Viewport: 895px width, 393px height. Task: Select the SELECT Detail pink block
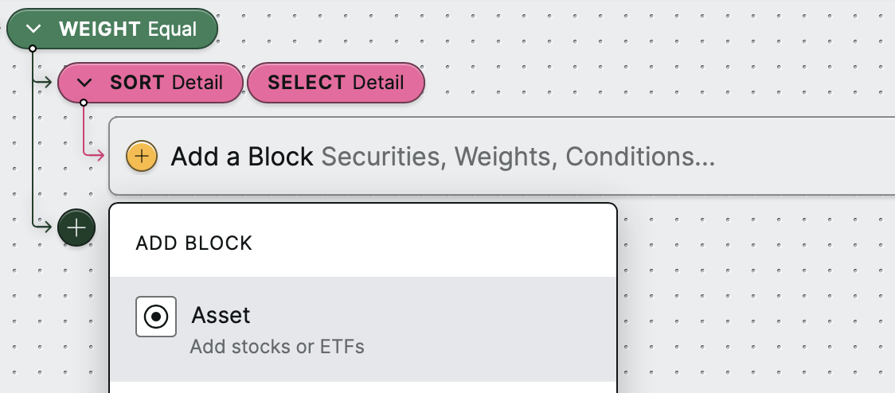[336, 83]
